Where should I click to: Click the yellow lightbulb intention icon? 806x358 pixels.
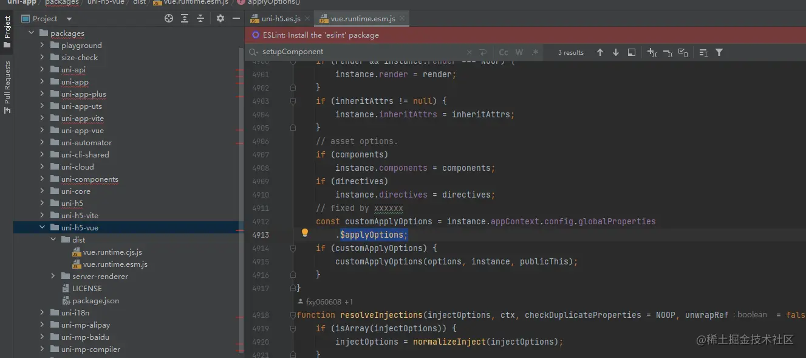(x=305, y=233)
